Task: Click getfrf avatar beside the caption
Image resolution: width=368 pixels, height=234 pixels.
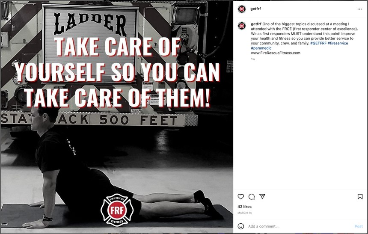Action: tap(242, 26)
